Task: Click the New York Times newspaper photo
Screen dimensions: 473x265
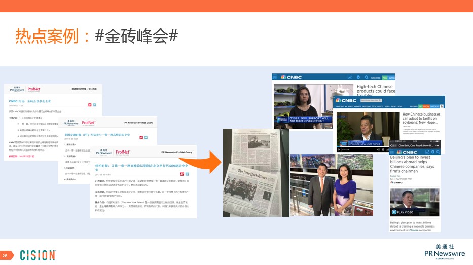Action: click(x=256, y=173)
